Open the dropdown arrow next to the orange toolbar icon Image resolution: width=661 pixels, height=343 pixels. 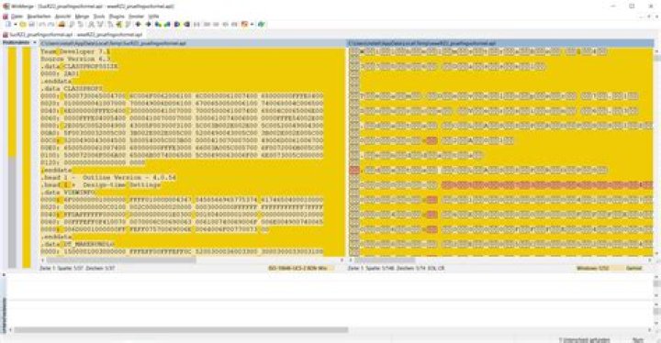(x=252, y=25)
